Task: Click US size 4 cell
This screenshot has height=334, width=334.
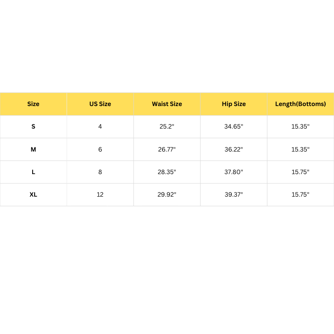Action: (x=100, y=127)
